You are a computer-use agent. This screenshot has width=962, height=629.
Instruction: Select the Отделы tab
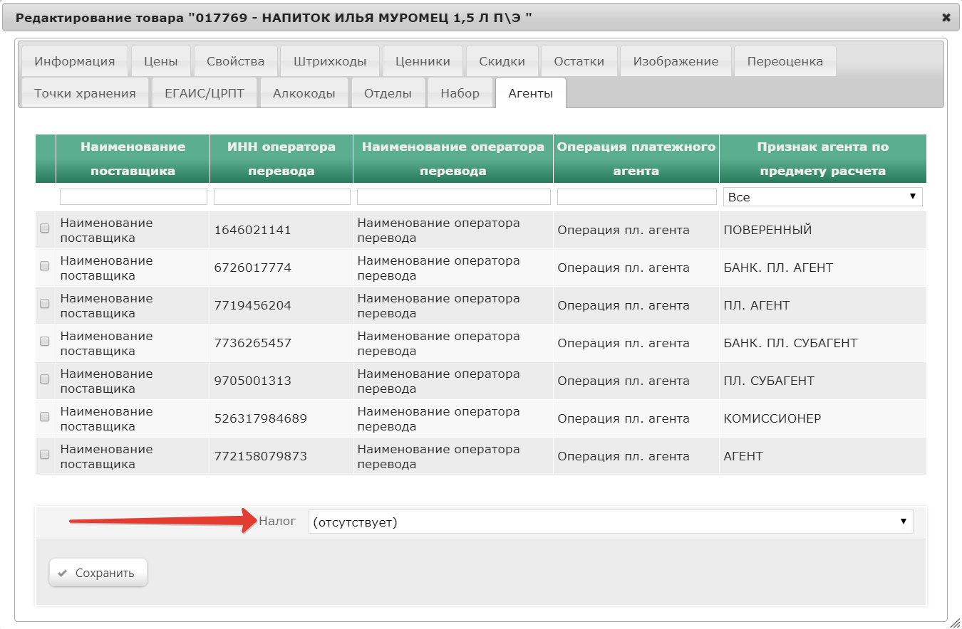(388, 93)
